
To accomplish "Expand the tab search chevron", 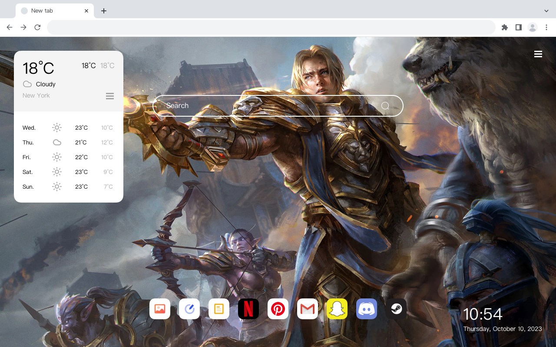I will [x=546, y=11].
